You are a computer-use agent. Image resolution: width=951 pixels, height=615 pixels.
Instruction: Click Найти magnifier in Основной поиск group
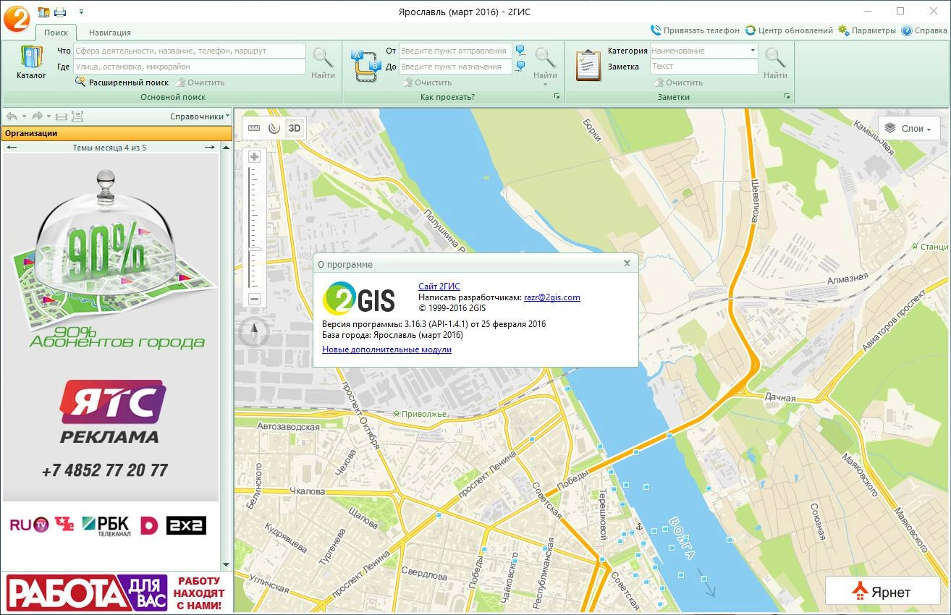323,63
